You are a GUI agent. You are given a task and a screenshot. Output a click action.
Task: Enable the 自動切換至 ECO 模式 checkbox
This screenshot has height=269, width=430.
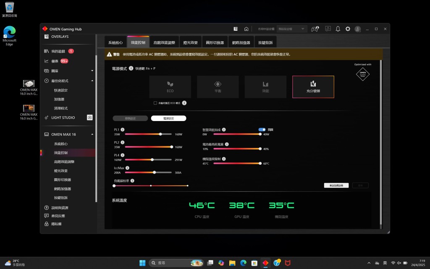155,103
